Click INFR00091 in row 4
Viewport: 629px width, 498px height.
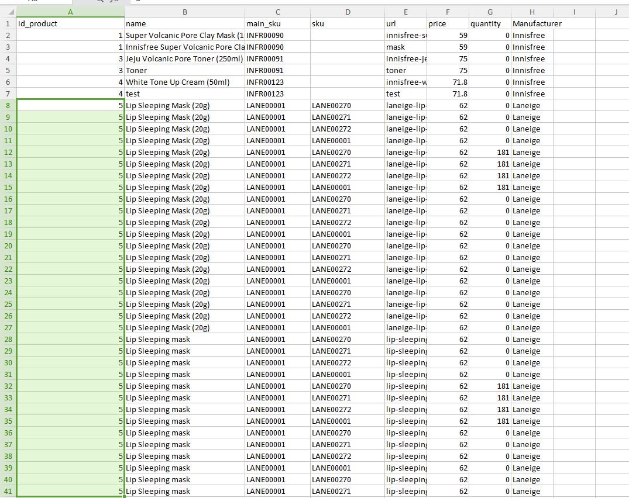[277, 58]
